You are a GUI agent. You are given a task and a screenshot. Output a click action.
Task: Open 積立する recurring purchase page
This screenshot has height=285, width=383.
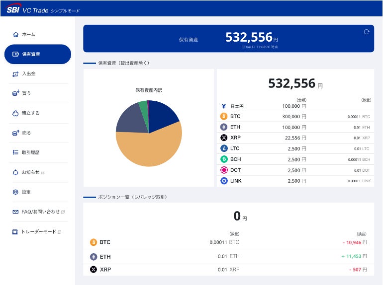(30, 113)
